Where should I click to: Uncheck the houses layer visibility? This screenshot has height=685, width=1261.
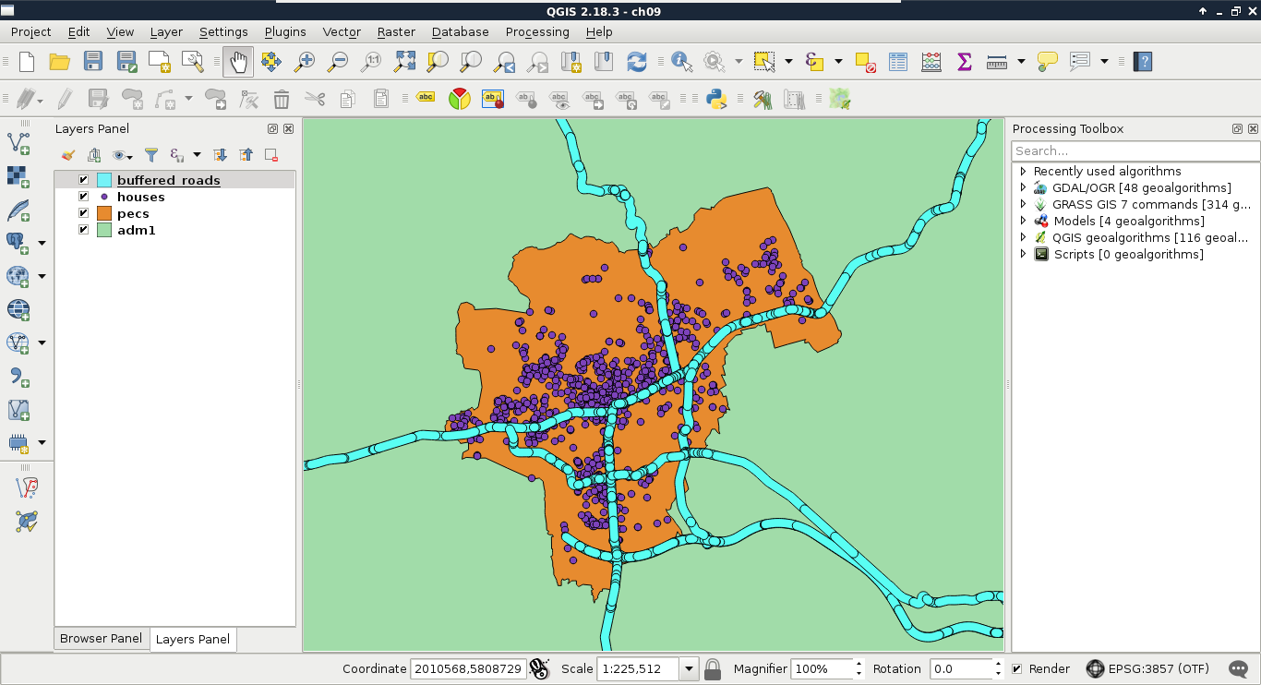[84, 197]
